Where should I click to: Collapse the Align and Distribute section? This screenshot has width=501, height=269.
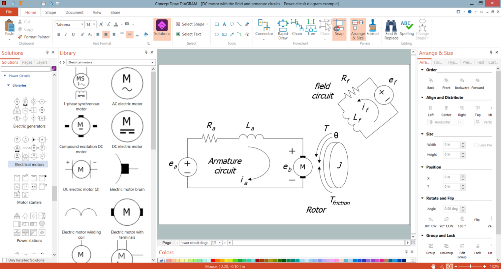pyautogui.click(x=423, y=98)
